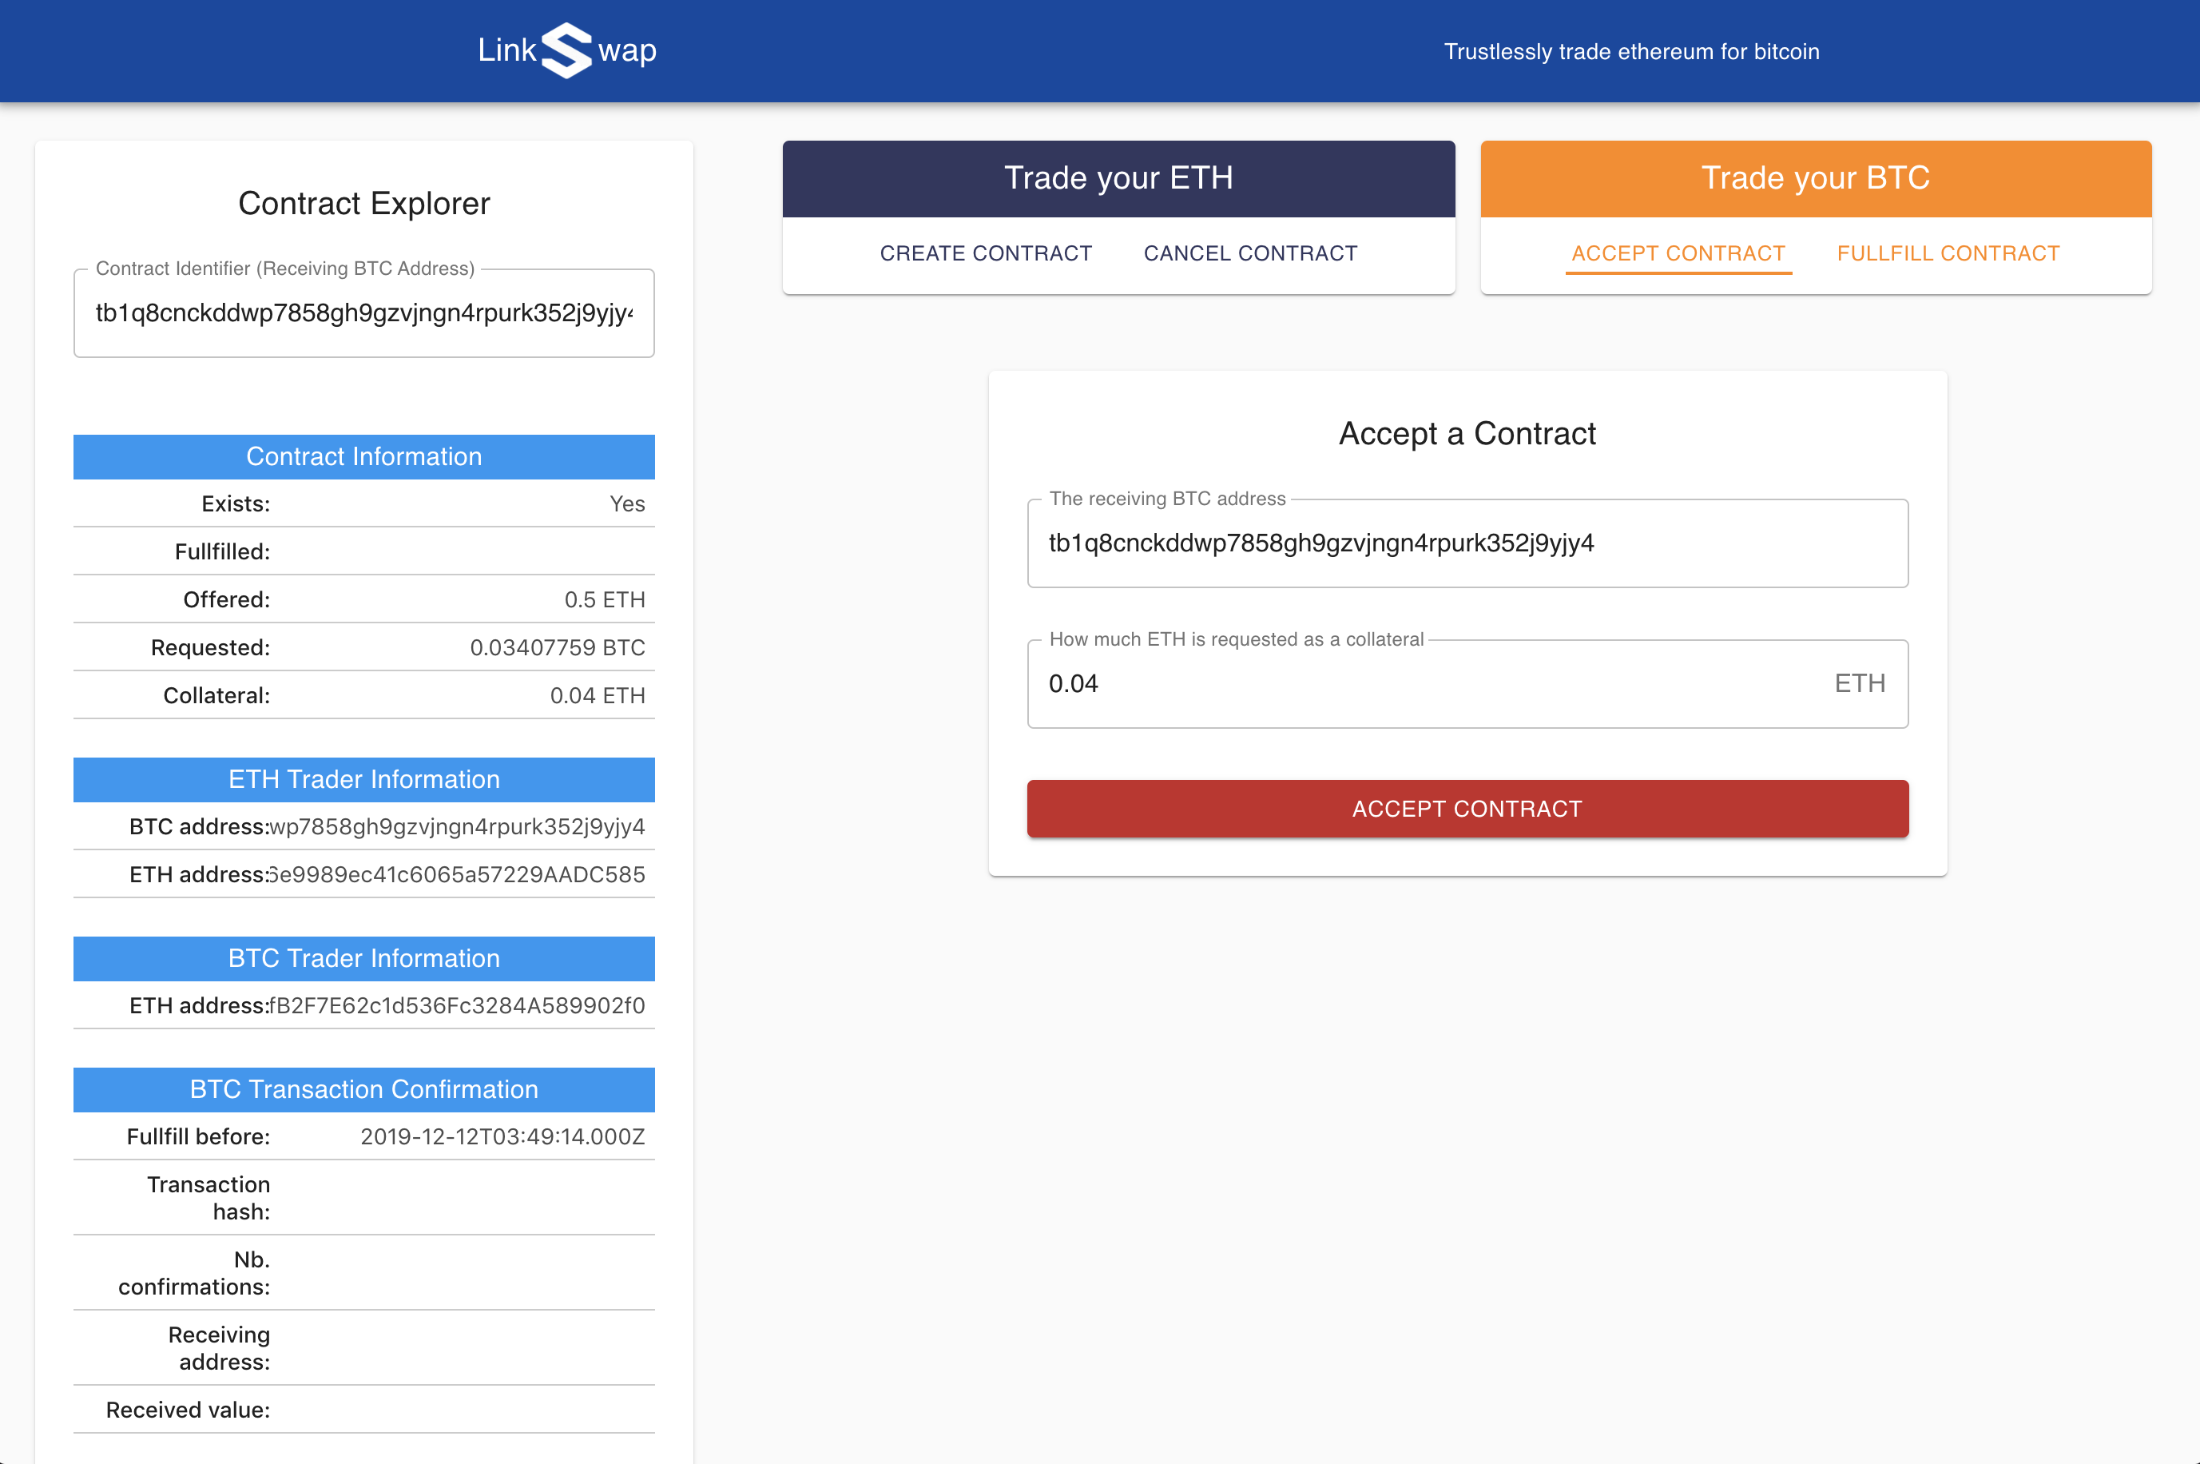2200x1464 pixels.
Task: Click the BTC Trader Information header
Action: tap(363, 959)
